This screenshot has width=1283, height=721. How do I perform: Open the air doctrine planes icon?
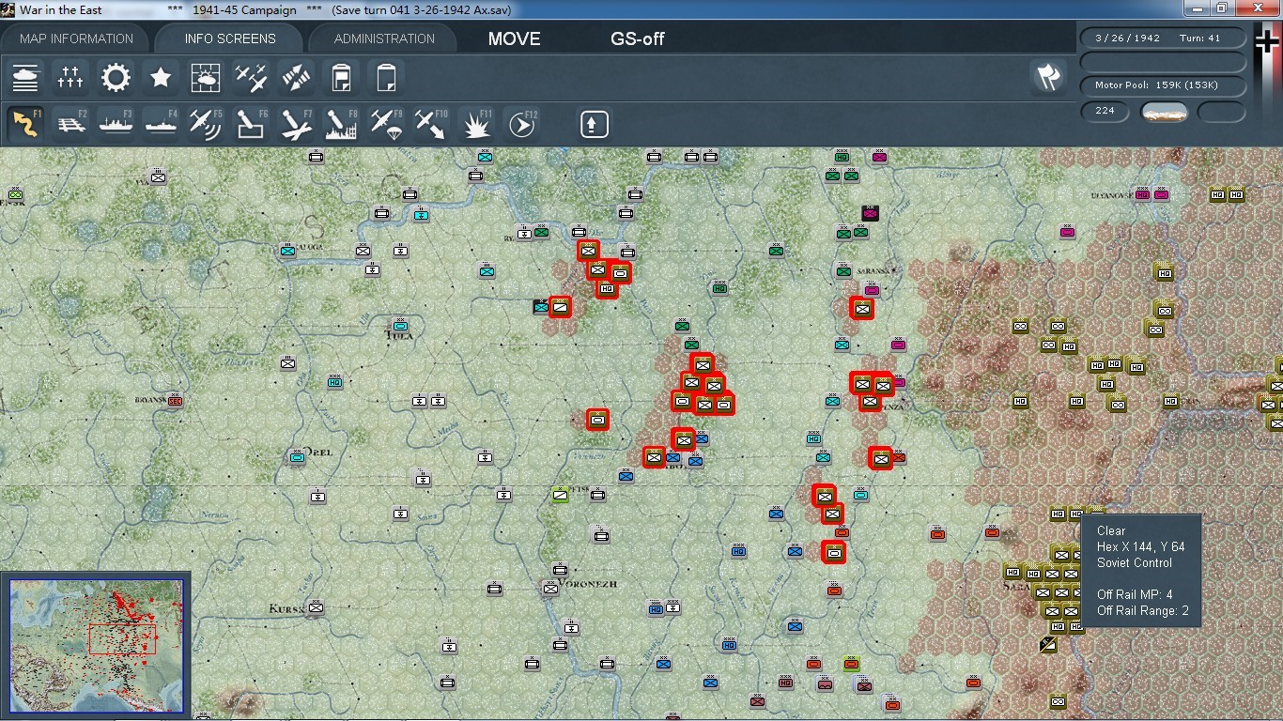(251, 78)
